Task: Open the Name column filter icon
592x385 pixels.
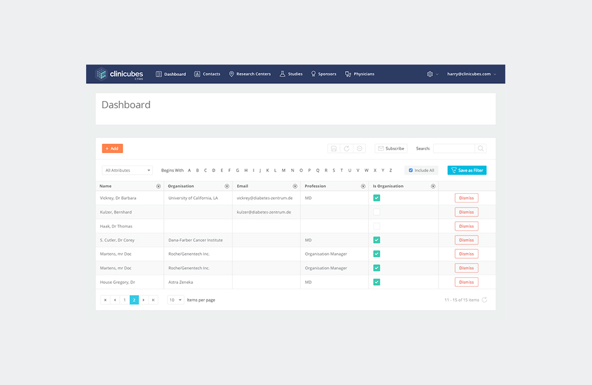Action: (158, 186)
